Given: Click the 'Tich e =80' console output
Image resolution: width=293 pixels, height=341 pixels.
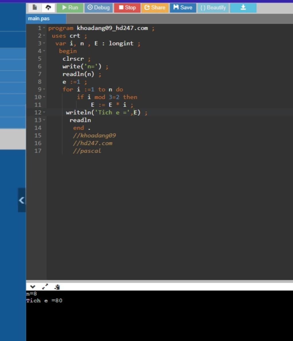Looking at the screenshot, I should point(44,301).
